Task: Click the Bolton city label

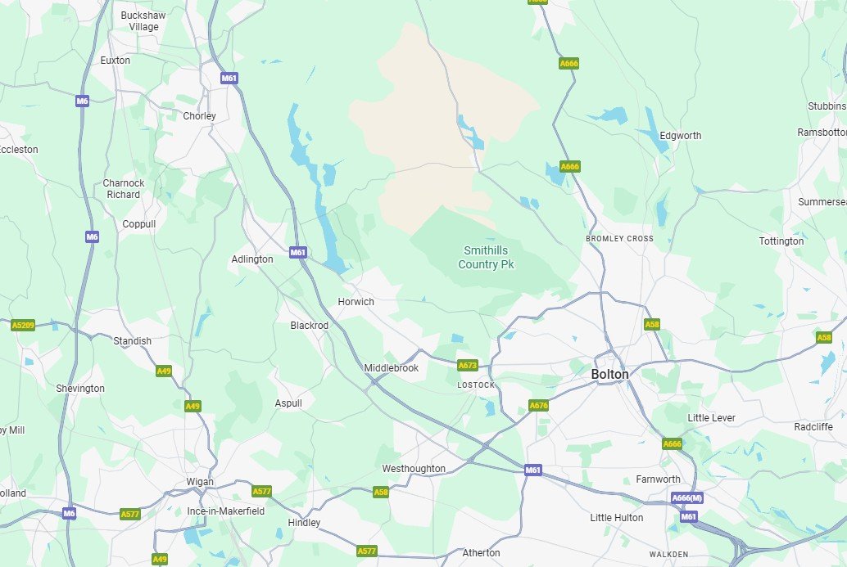Action: [x=610, y=375]
